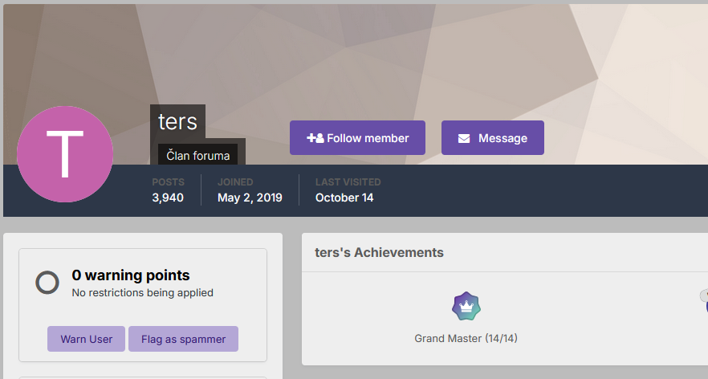
Task: Open the posts count 3,940
Action: click(x=168, y=198)
